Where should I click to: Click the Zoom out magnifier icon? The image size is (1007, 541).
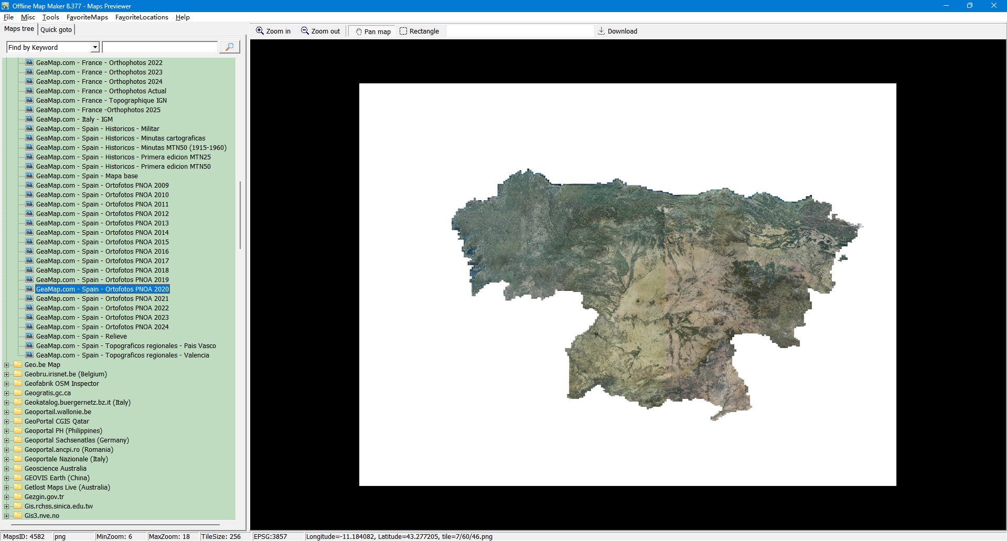click(x=305, y=31)
